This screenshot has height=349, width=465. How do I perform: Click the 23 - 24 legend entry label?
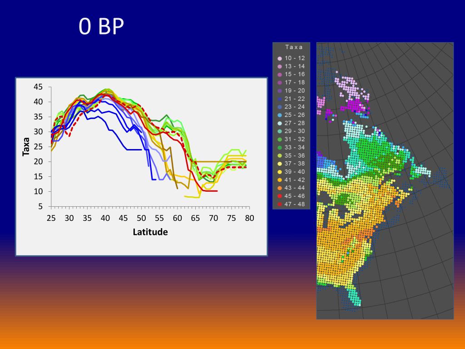tap(295, 107)
